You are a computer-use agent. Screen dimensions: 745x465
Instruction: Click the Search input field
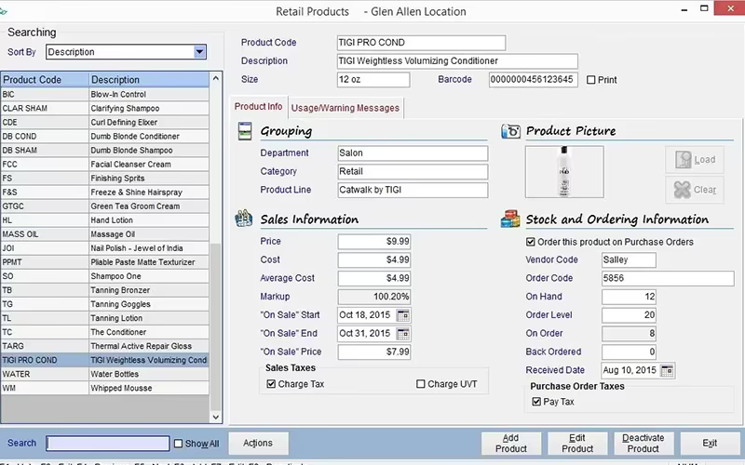[108, 444]
